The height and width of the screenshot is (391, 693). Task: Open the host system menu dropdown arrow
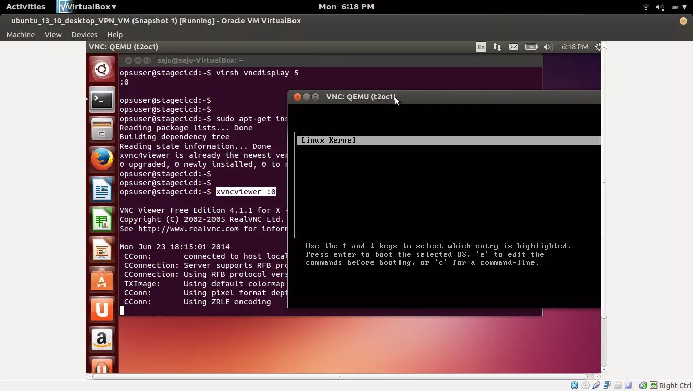(685, 7)
